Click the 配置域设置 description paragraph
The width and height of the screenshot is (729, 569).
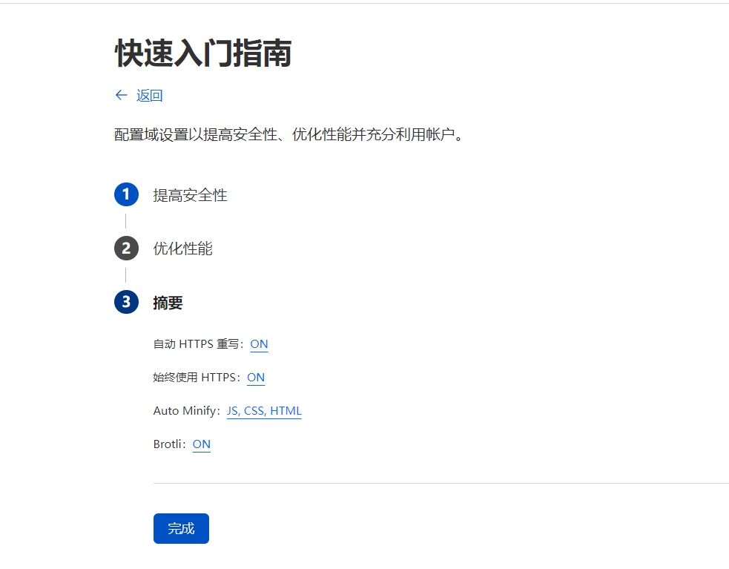(x=288, y=135)
